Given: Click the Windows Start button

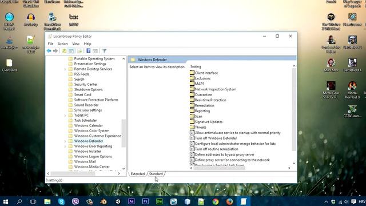Looking at the screenshot, I should point(6,201).
